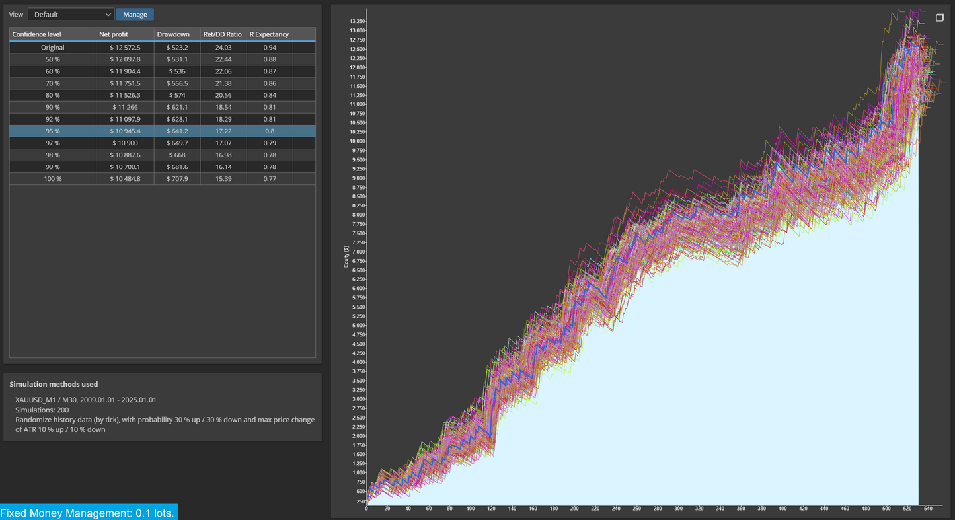Click the R Expectancy value 0.88
Viewport: 955px width, 520px height.
270,59
